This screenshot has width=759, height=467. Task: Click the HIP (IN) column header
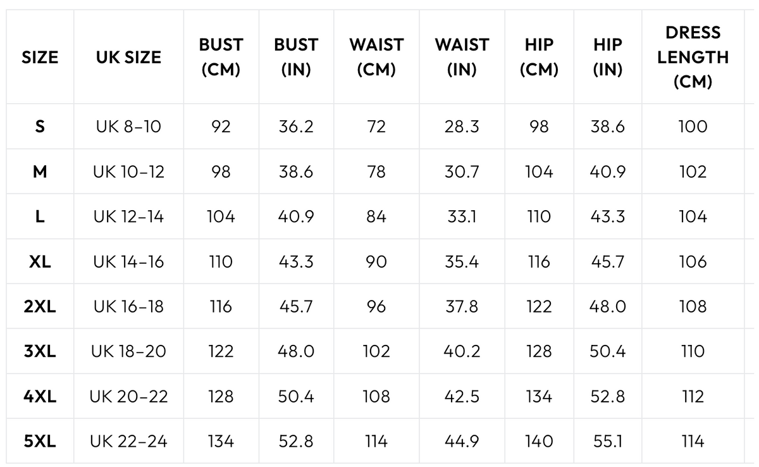(608, 58)
